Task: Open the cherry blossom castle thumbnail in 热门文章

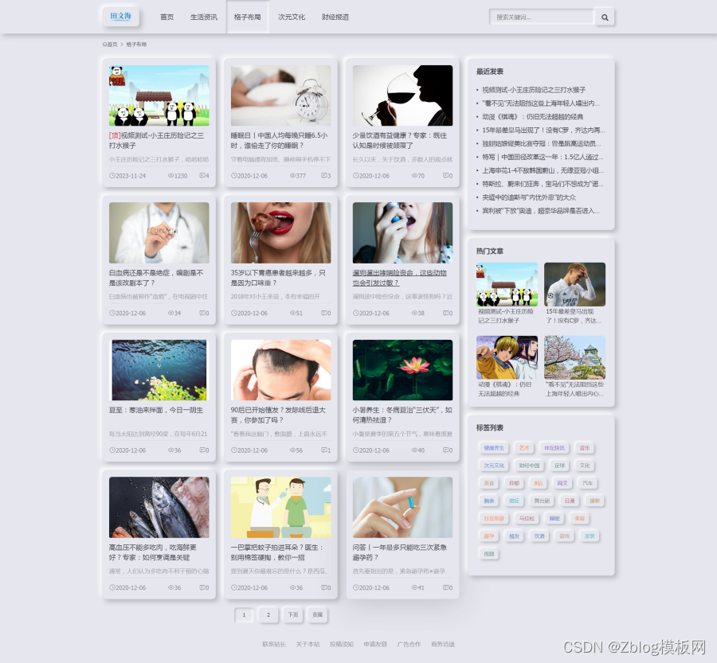Action: click(574, 357)
